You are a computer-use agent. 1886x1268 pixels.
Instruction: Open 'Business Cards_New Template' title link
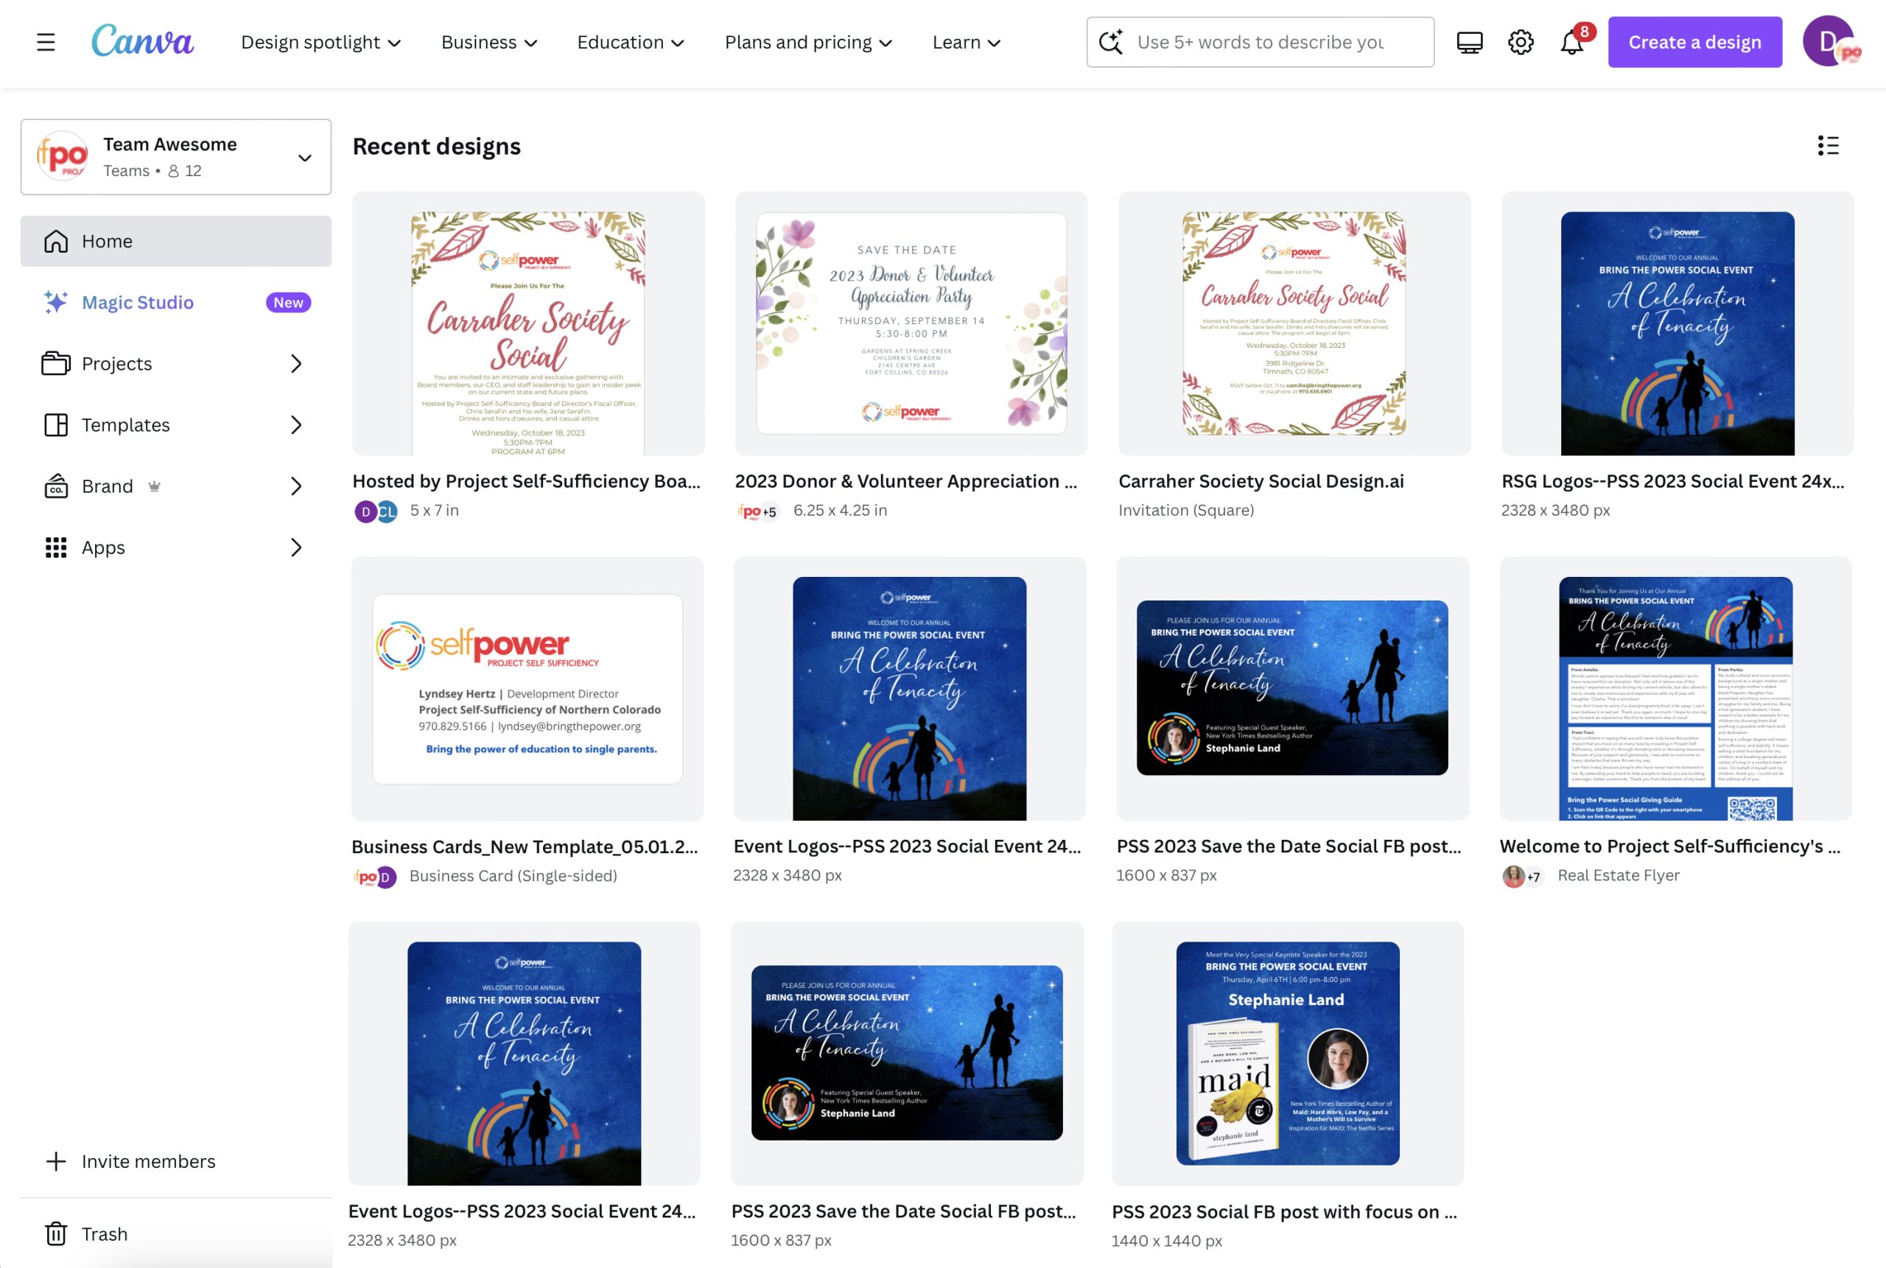(x=525, y=847)
